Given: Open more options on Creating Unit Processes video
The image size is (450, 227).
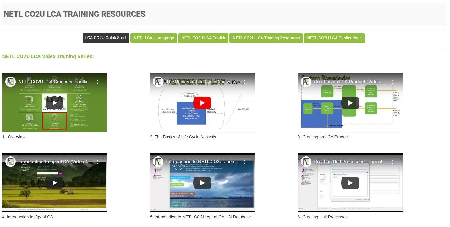Looking at the screenshot, I should [393, 162].
